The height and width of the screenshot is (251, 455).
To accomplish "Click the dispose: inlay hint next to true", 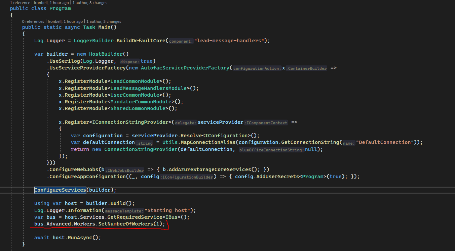I will (129, 61).
